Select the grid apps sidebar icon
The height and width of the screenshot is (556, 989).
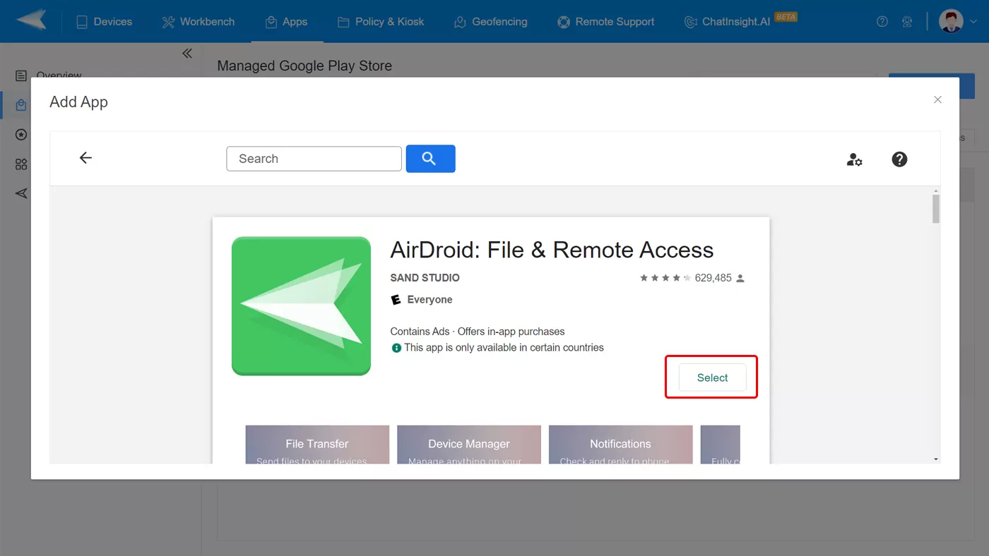click(21, 164)
